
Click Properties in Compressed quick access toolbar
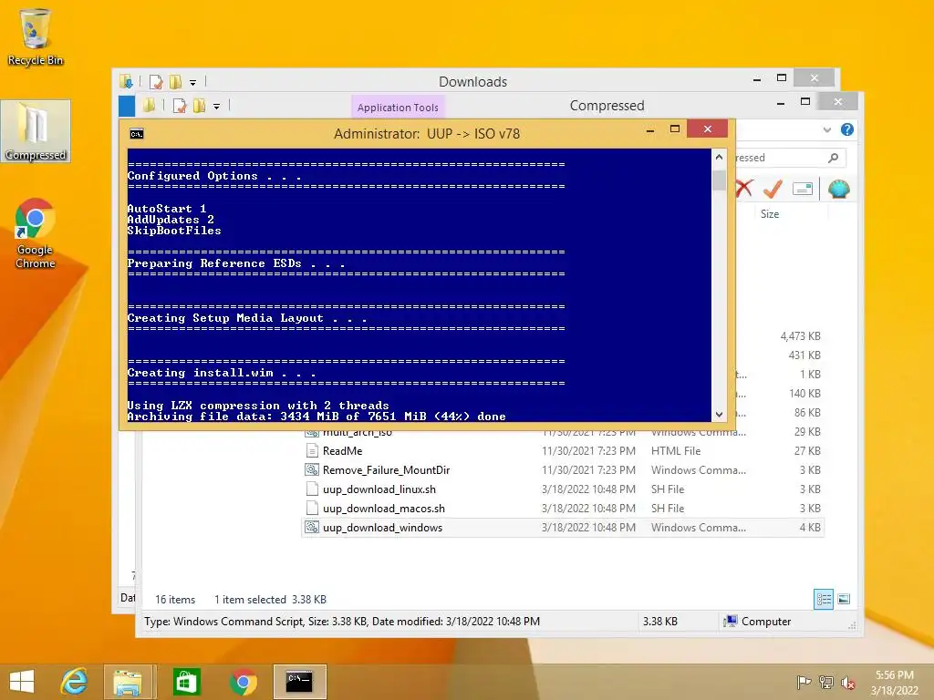pyautogui.click(x=180, y=106)
